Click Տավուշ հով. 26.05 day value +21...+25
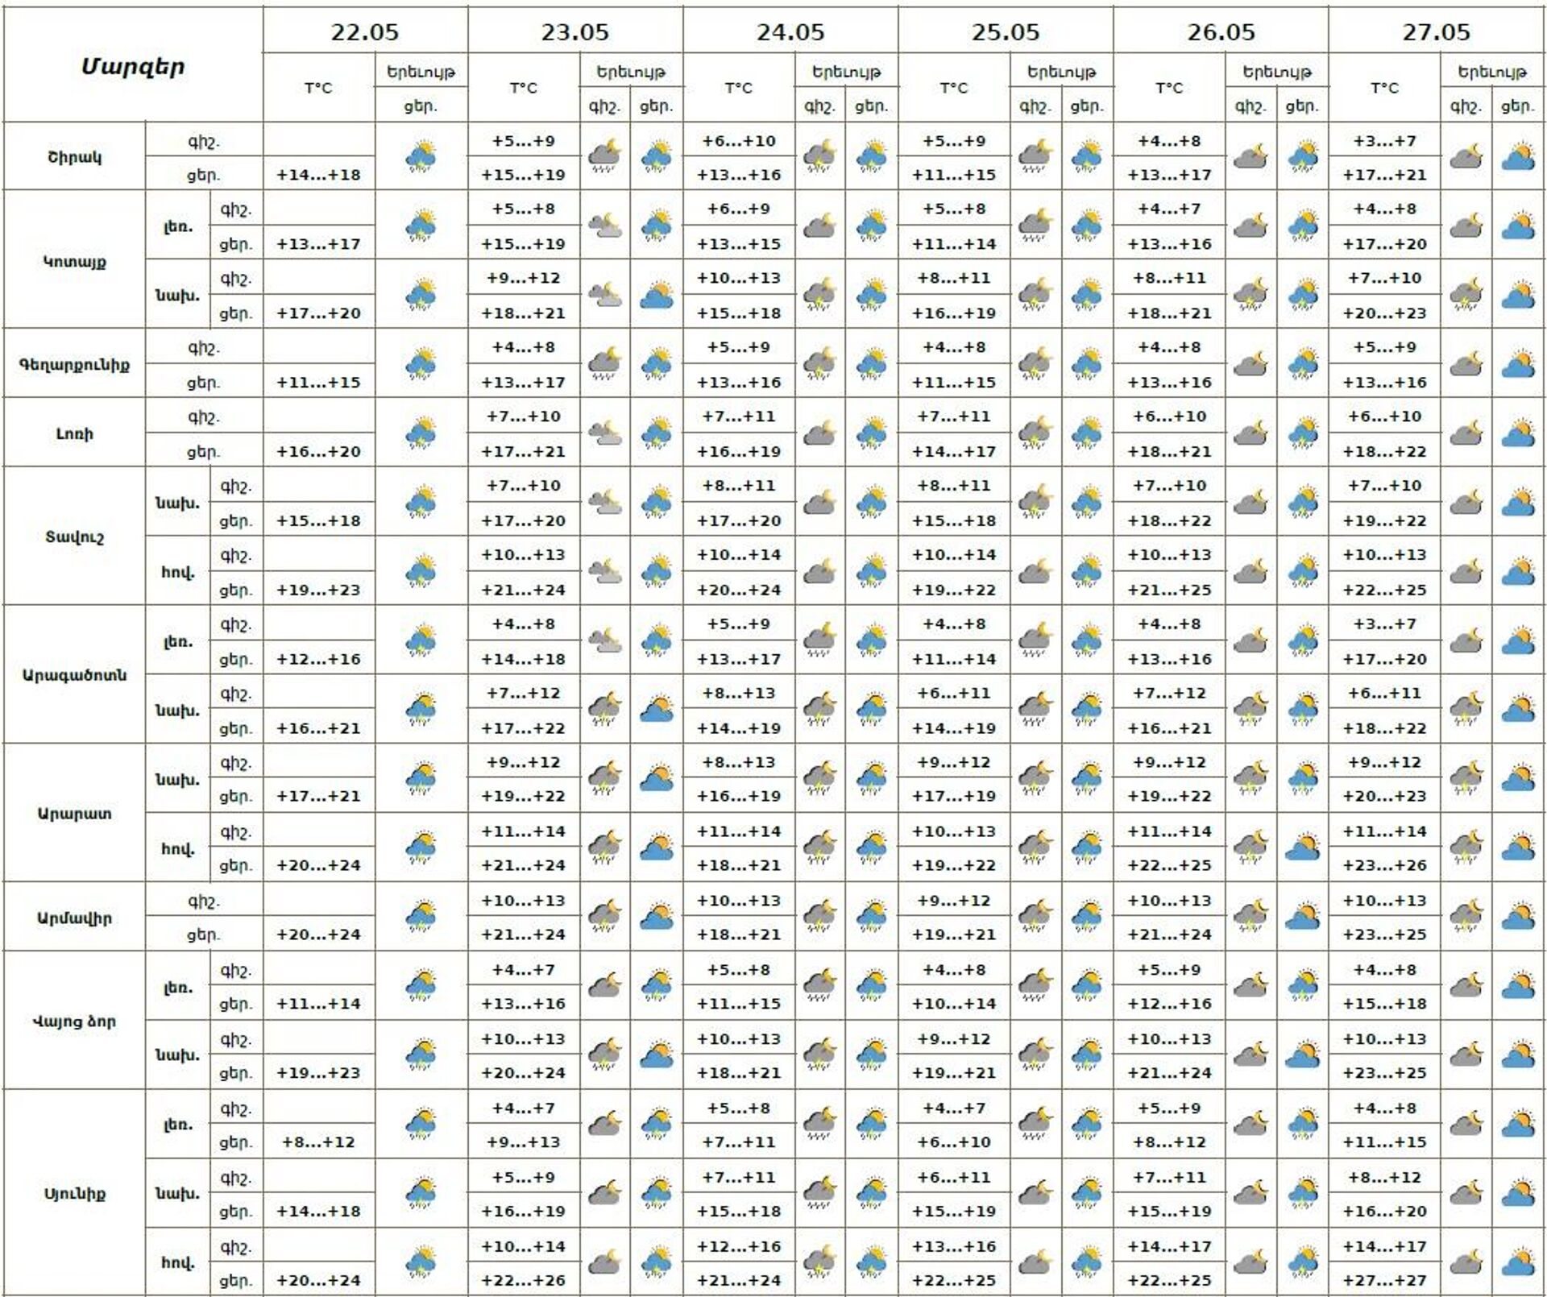 (1169, 590)
